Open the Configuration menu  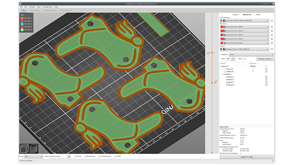(x=47, y=7)
